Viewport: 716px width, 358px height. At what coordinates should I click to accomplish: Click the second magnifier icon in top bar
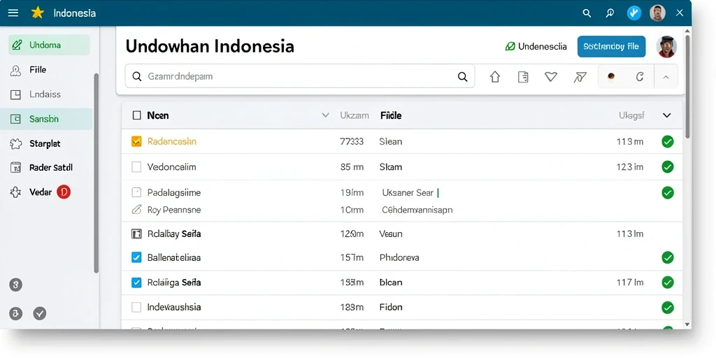click(610, 13)
